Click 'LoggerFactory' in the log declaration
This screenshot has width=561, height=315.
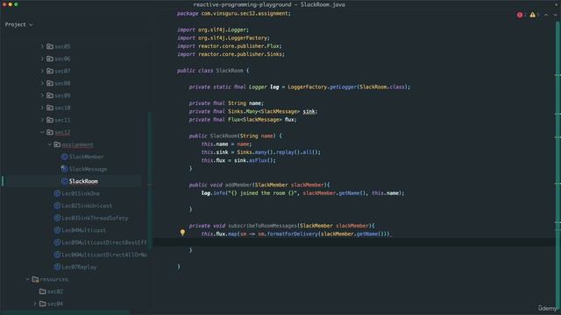[307, 87]
